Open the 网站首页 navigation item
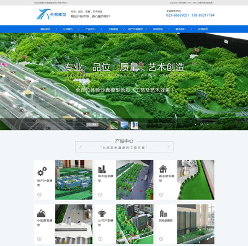Viewport: 248px width, 246px height. click(x=45, y=29)
